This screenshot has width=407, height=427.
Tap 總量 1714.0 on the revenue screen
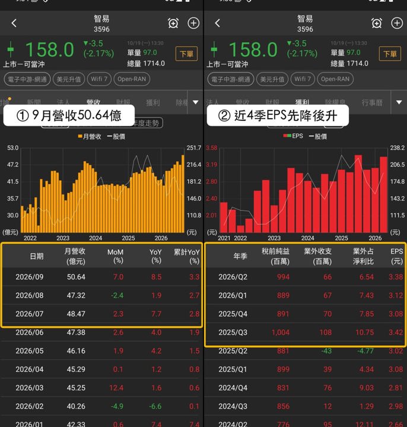(x=146, y=63)
